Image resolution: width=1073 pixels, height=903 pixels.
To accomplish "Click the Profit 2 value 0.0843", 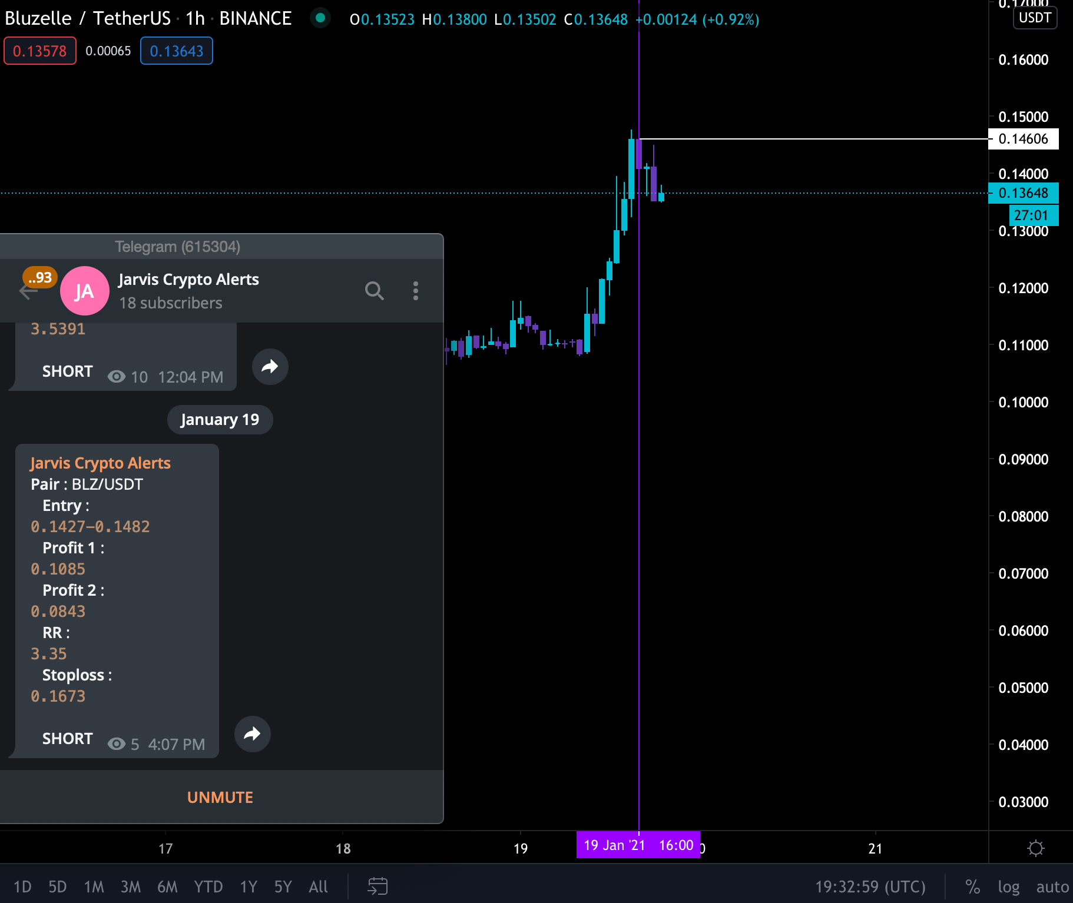I will [58, 611].
